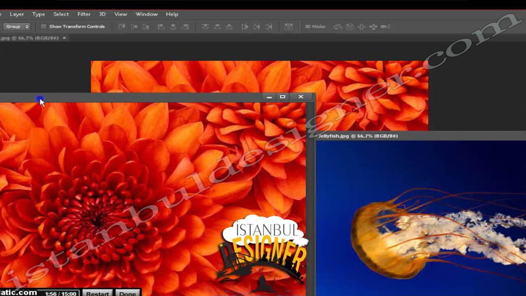Screen dimensions: 526x296
Task: Select the Jellyfish.jpg document title bar
Action: point(421,136)
